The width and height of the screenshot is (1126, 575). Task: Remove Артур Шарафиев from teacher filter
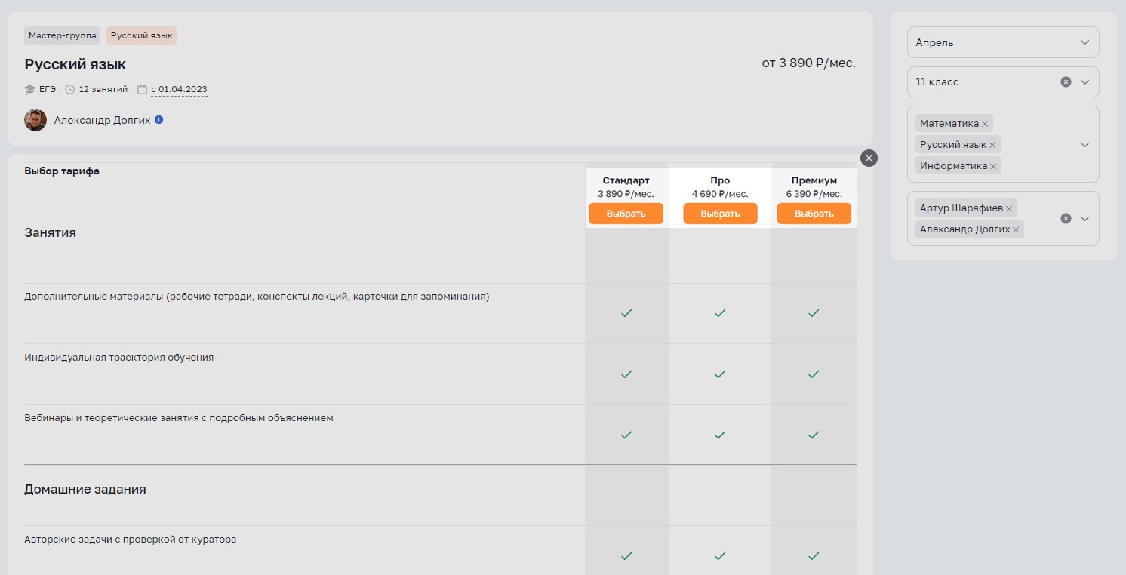pyautogui.click(x=1009, y=208)
